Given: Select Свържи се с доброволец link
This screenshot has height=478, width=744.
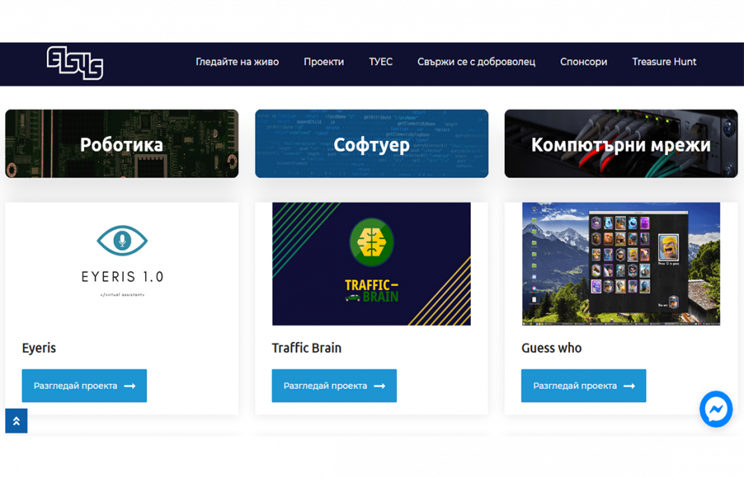Looking at the screenshot, I should 476,62.
